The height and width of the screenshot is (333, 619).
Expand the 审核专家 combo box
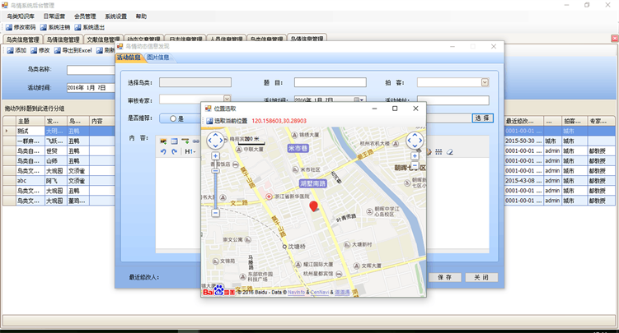pyautogui.click(x=226, y=99)
